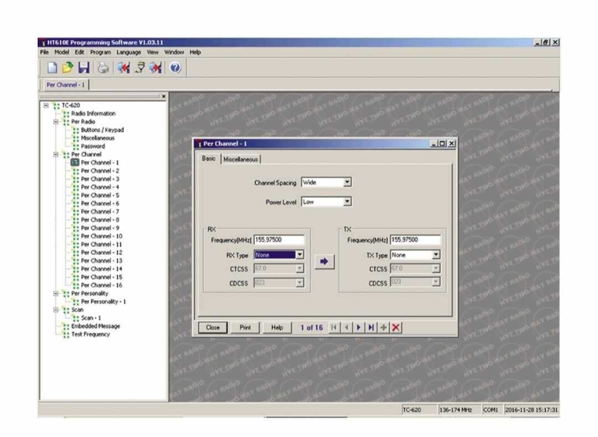Select Password tree item
This screenshot has height=437, width=598.
[92, 146]
